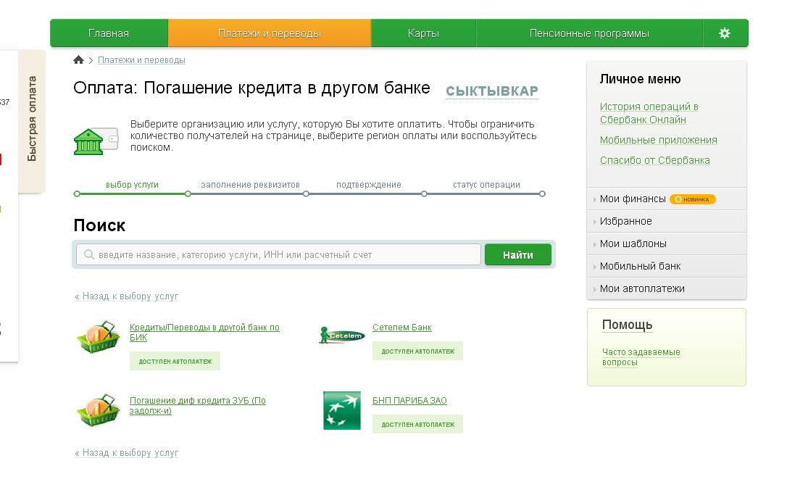The height and width of the screenshot is (487, 787).
Task: Focus the service name search field
Action: point(278,254)
